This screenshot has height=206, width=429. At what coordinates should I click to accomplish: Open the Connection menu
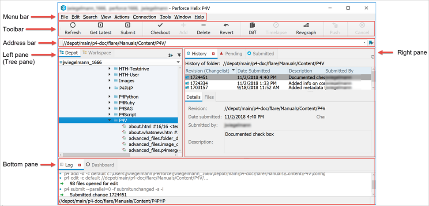(144, 17)
